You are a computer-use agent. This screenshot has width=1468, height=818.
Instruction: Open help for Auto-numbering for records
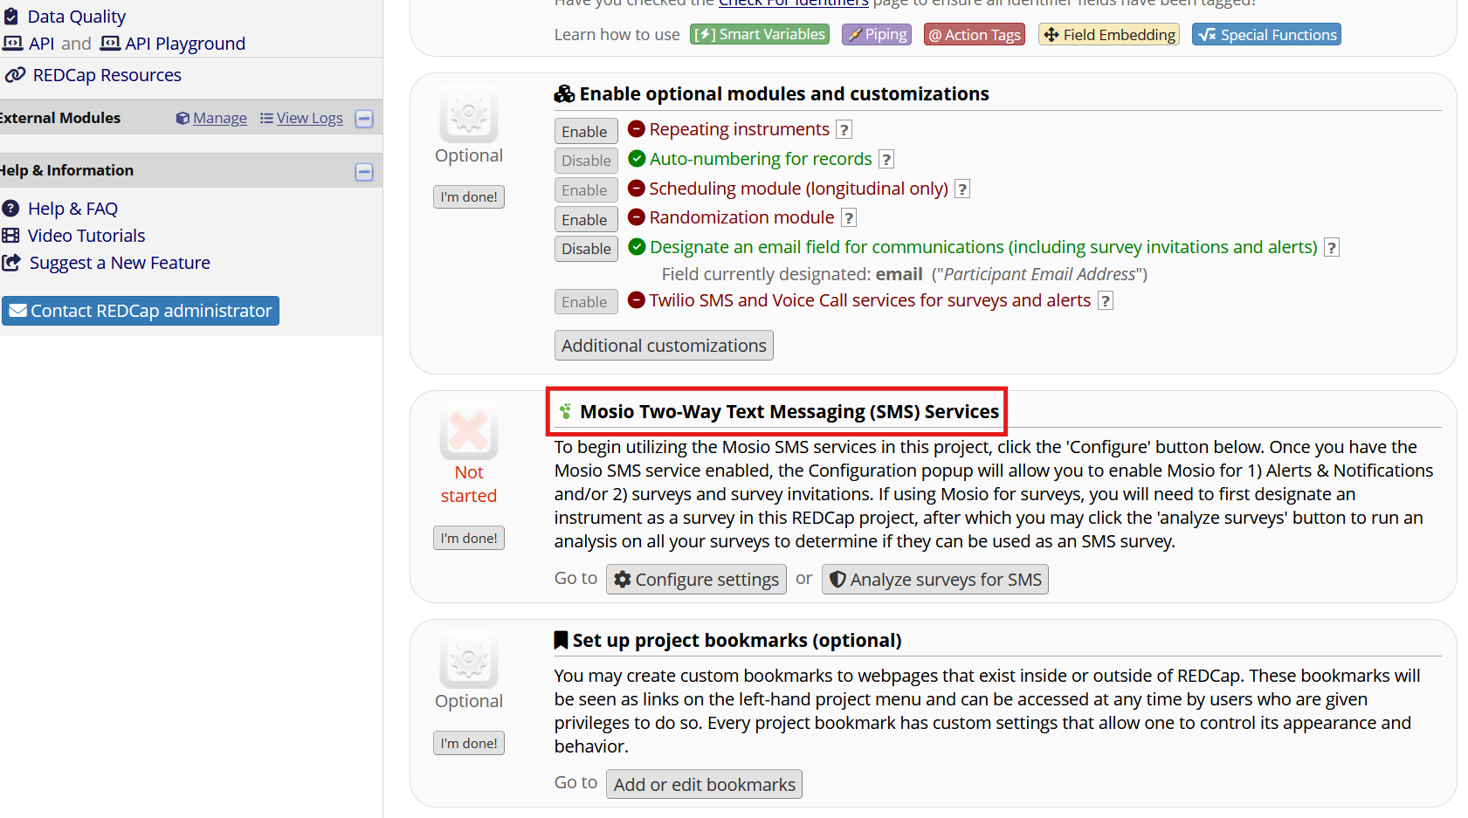(x=886, y=160)
